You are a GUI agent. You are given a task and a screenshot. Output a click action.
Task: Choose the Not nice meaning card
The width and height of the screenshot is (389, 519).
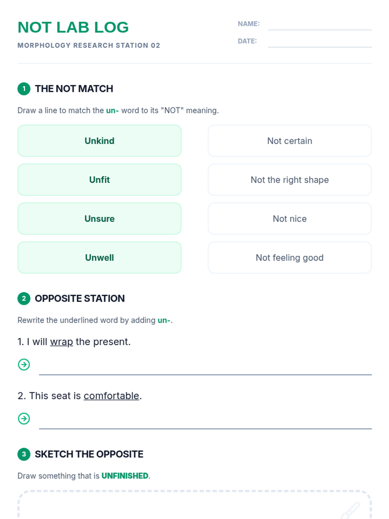[289, 219]
